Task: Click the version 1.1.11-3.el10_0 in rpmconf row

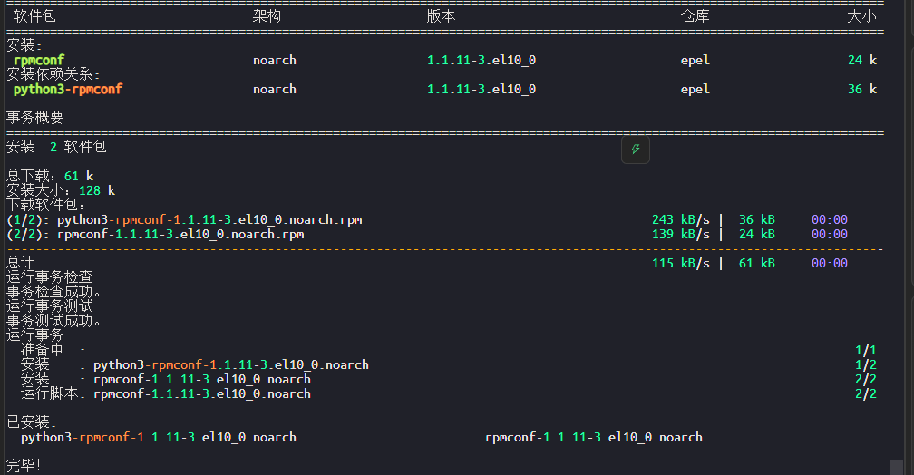Action: point(481,60)
